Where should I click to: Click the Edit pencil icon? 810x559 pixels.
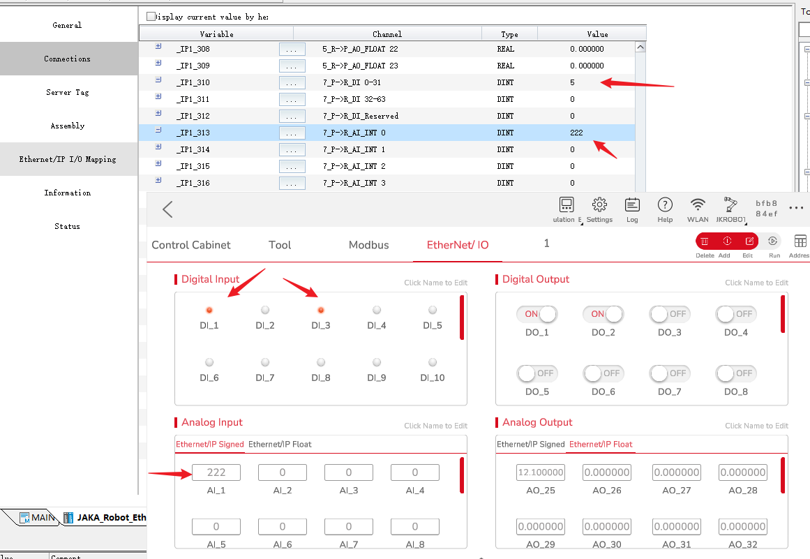click(749, 241)
